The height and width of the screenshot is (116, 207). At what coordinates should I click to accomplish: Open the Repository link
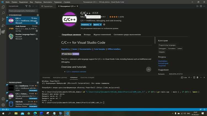point(65,49)
